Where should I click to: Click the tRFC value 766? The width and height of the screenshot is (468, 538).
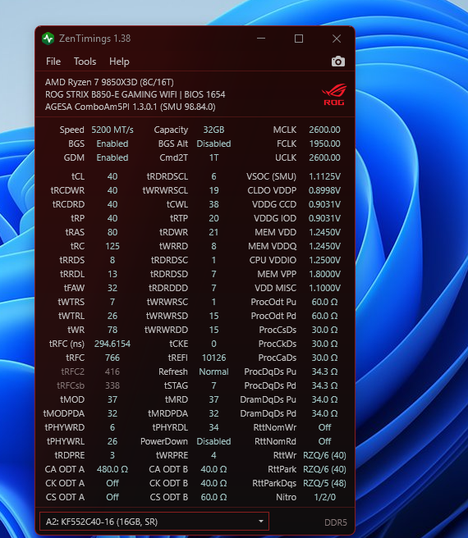point(112,358)
